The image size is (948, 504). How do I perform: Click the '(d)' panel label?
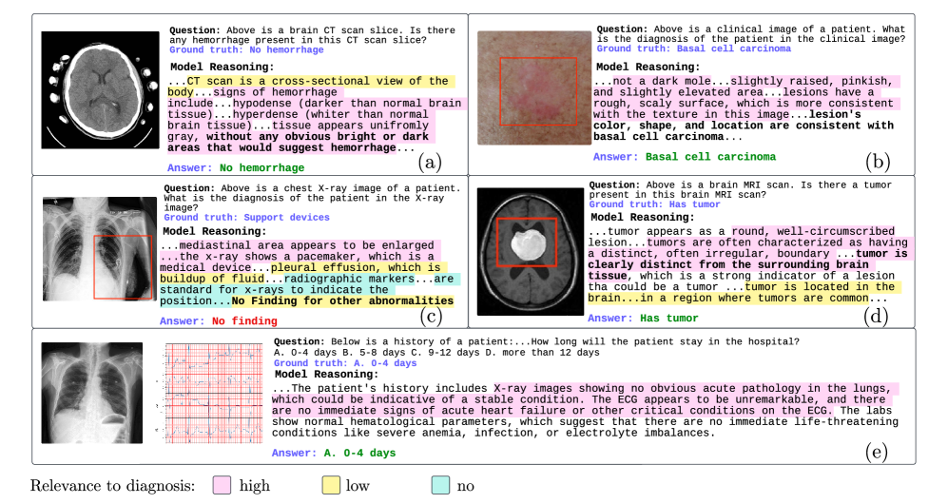[877, 316]
